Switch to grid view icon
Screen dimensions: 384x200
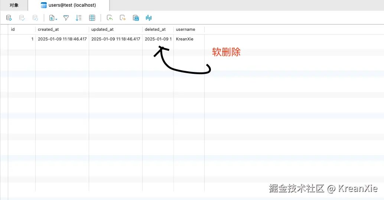(92, 18)
